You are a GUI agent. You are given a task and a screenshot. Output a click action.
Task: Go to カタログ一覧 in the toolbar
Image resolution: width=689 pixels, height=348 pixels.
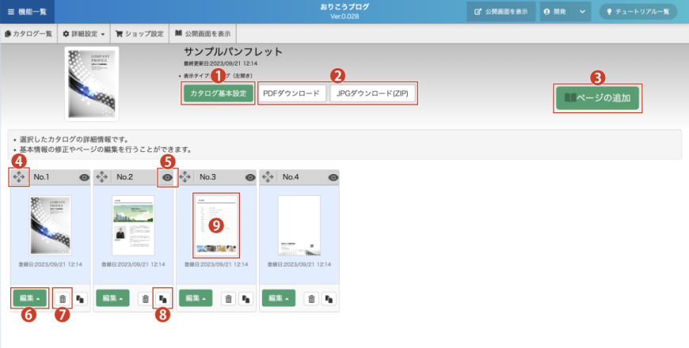[29, 34]
